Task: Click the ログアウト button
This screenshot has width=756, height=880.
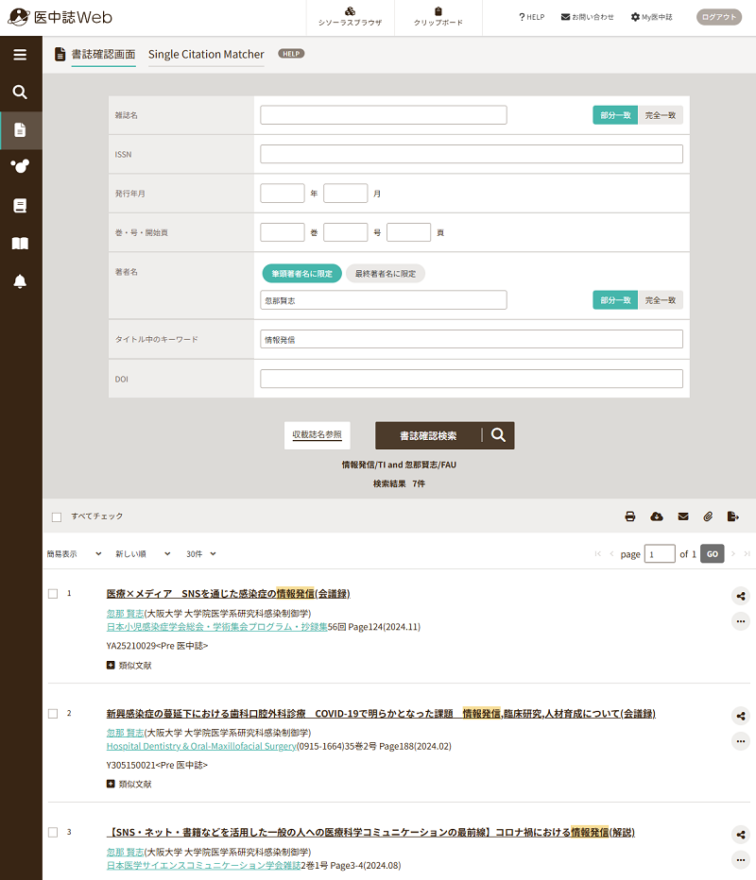Action: coord(719,17)
